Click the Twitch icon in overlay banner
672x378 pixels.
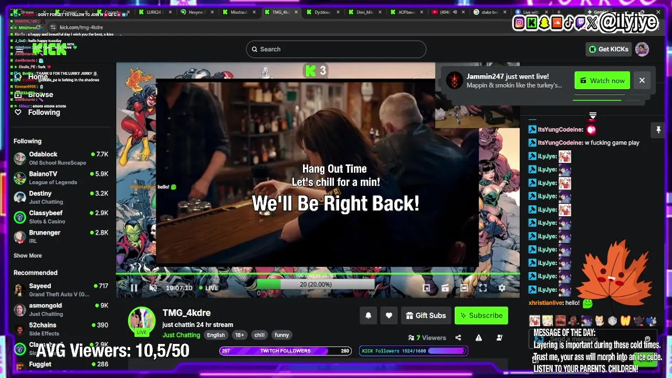581,23
